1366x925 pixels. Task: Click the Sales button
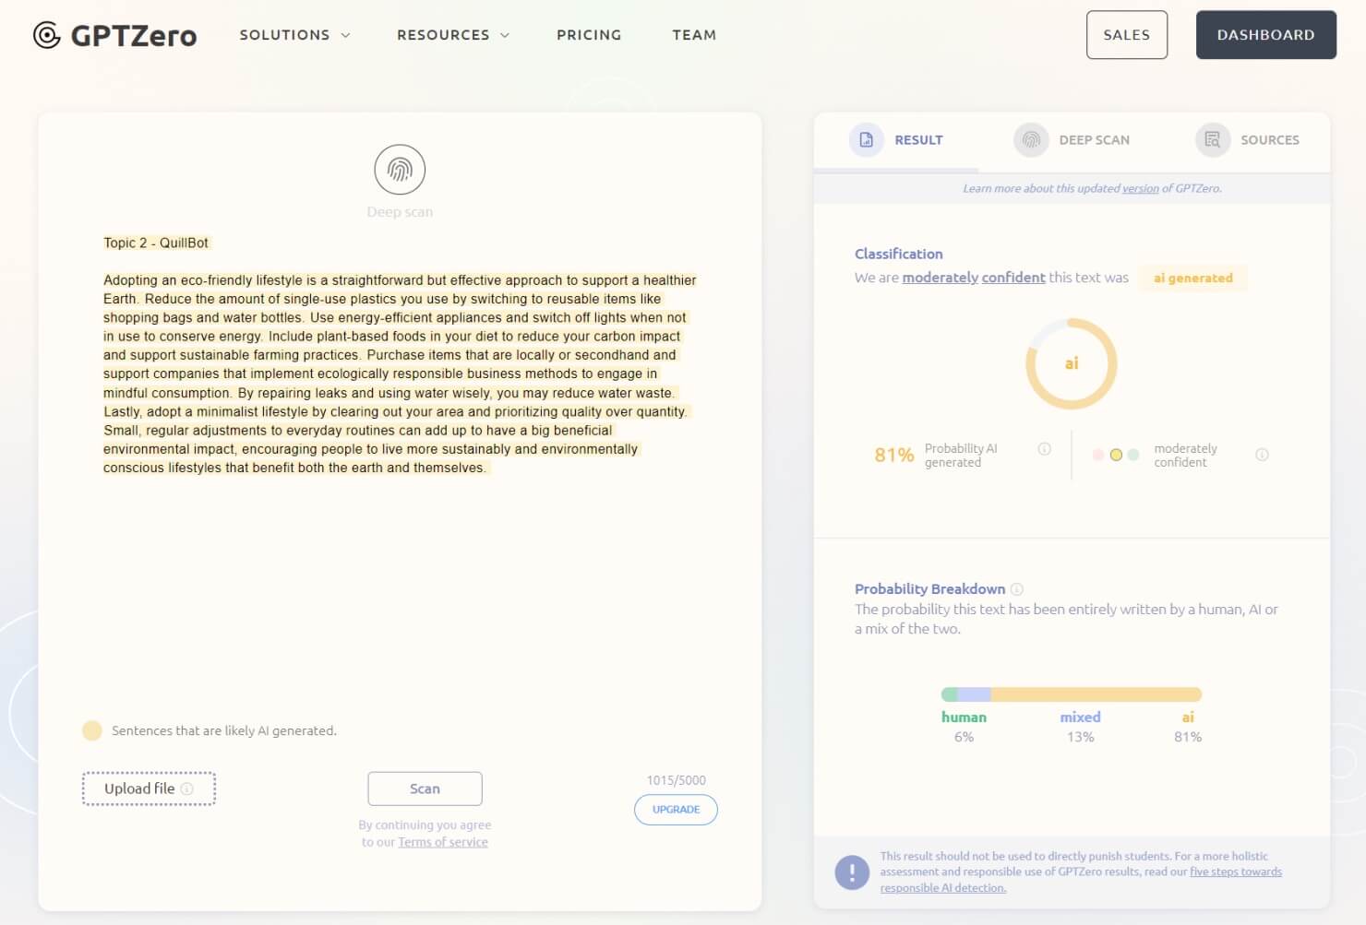(1127, 35)
